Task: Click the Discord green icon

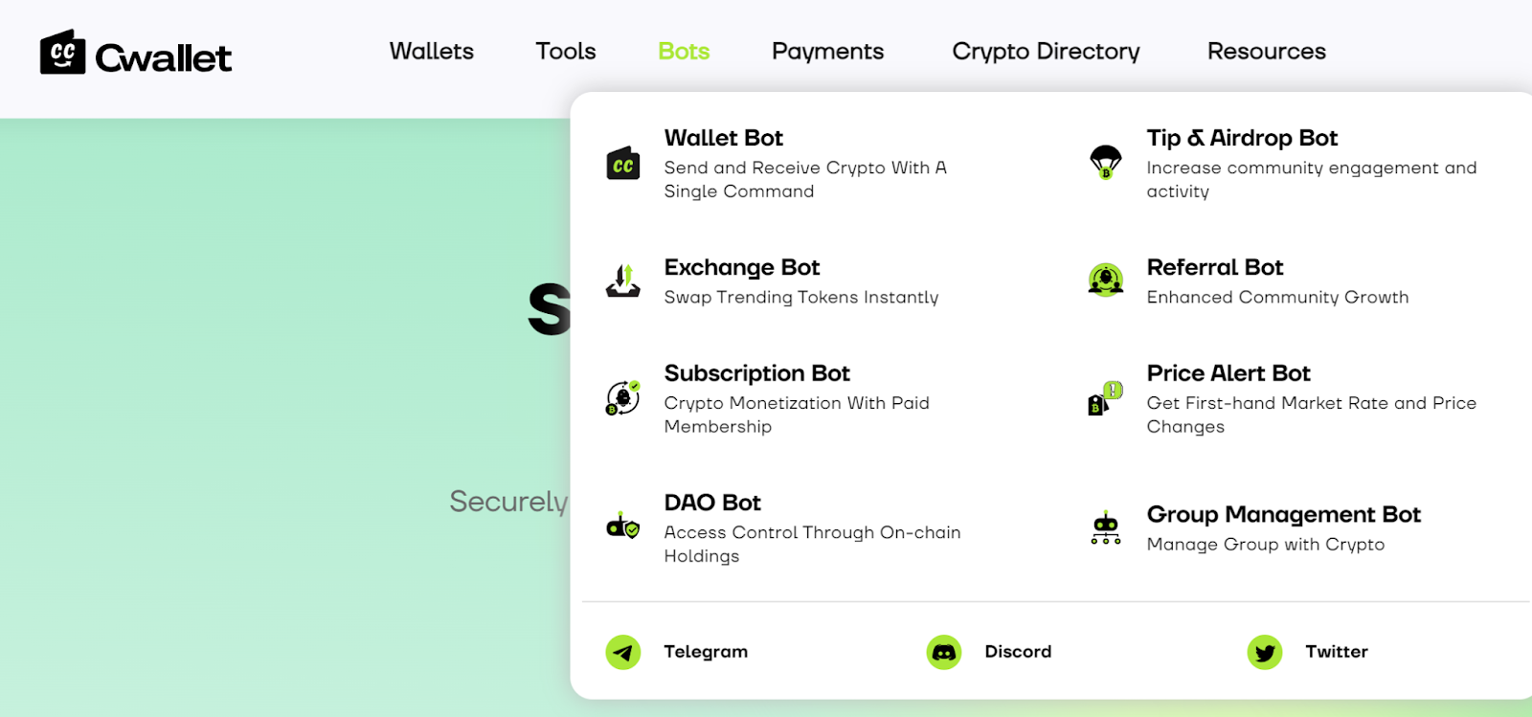Action: (x=944, y=652)
